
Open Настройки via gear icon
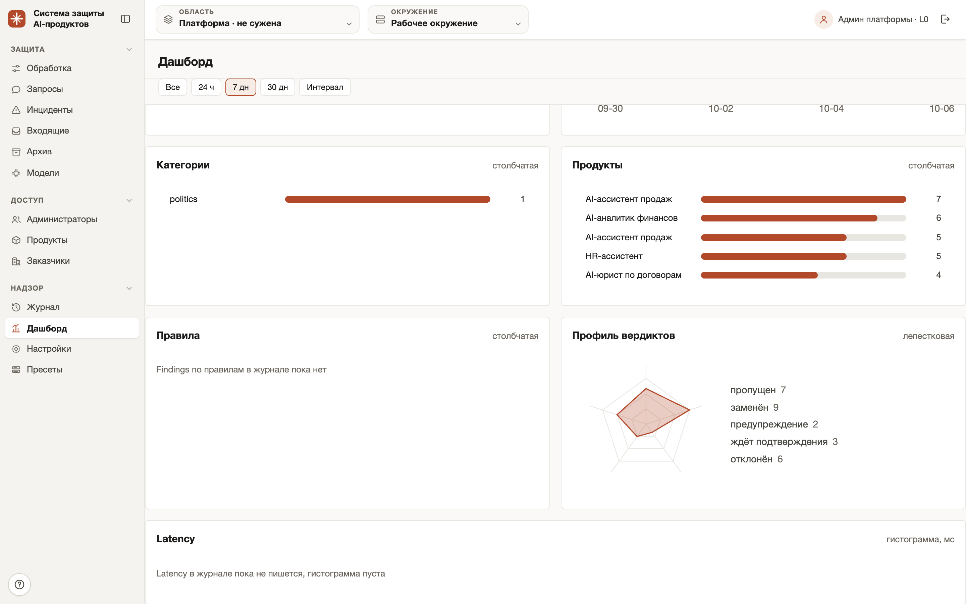coord(16,349)
